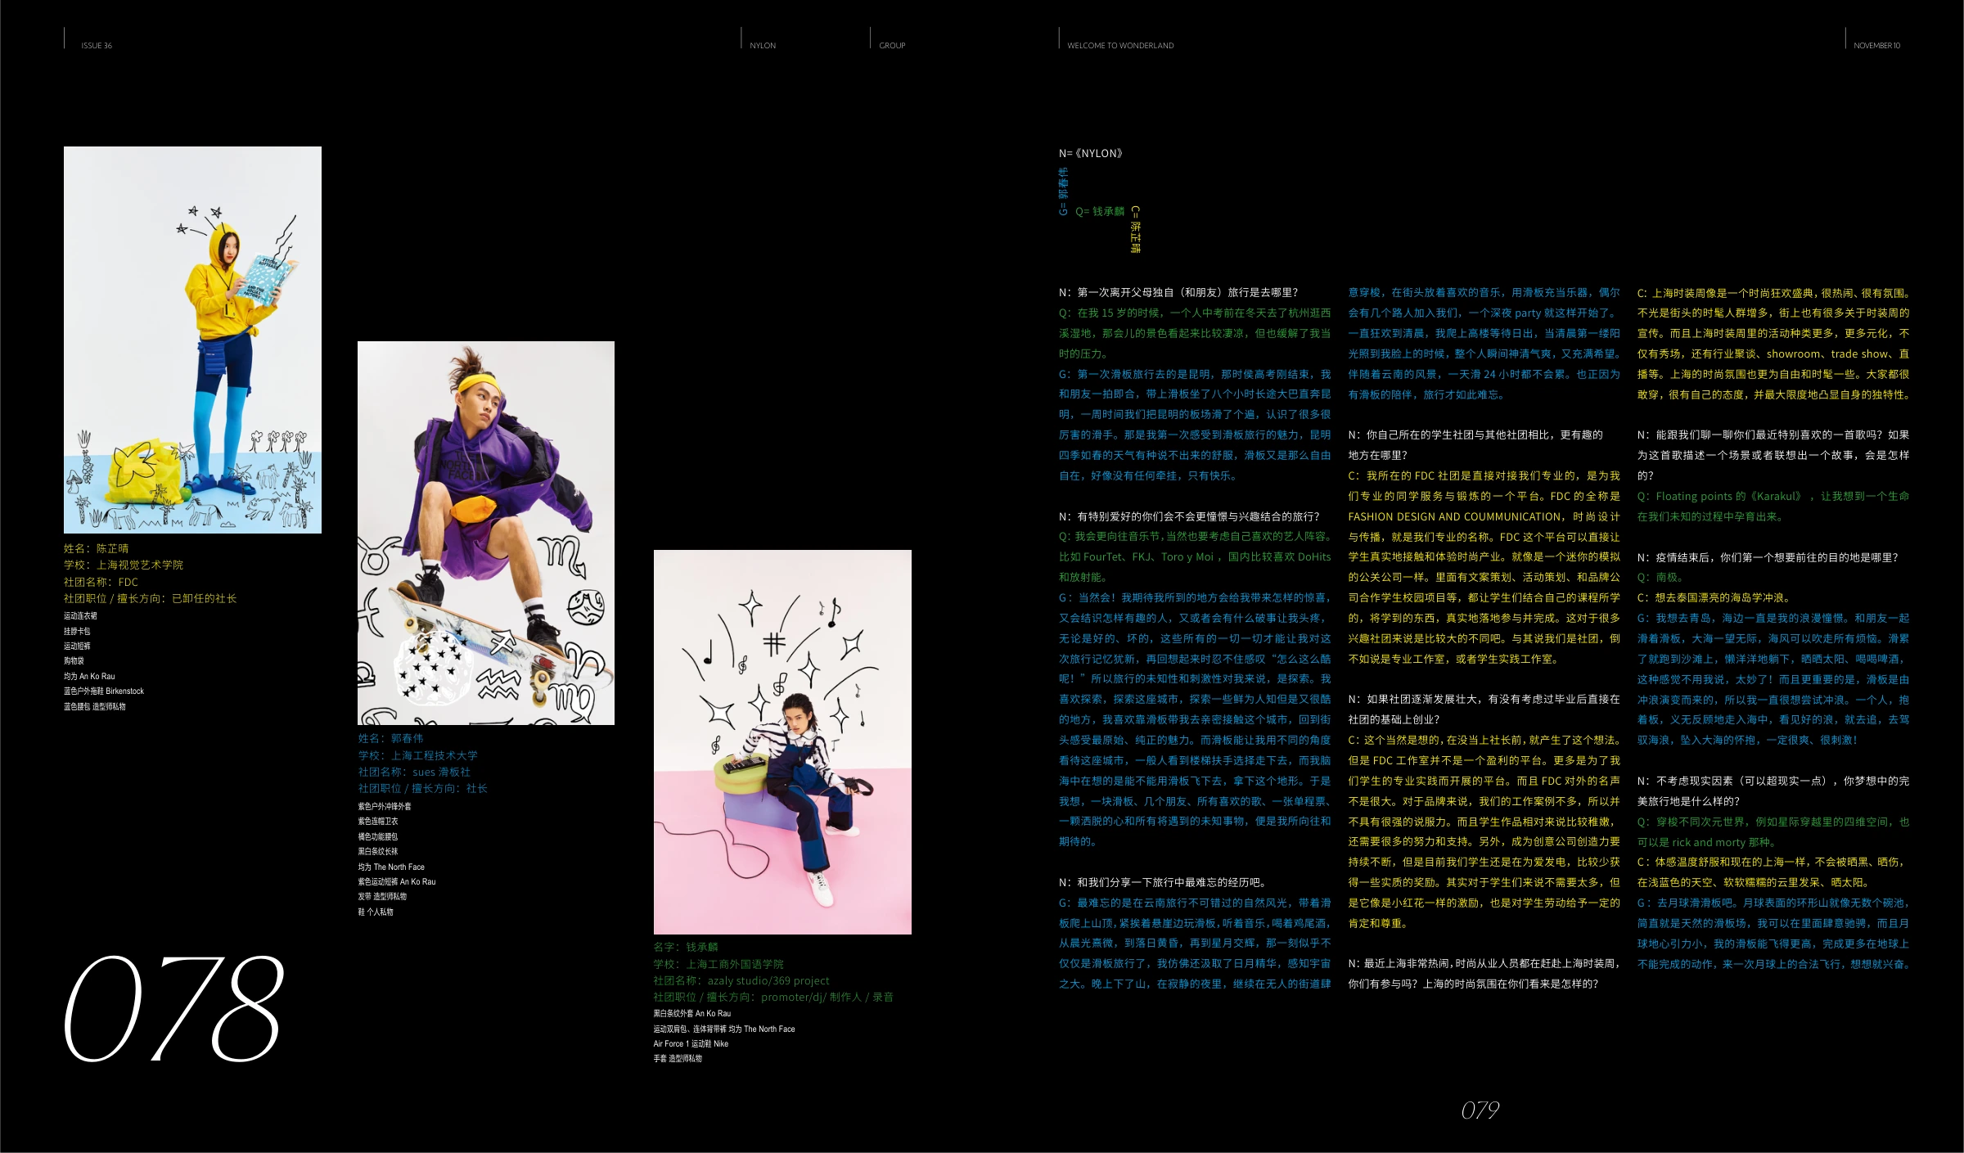This screenshot has width=1964, height=1153.
Task: Click the 'NYLON' header label
Action: tap(763, 46)
